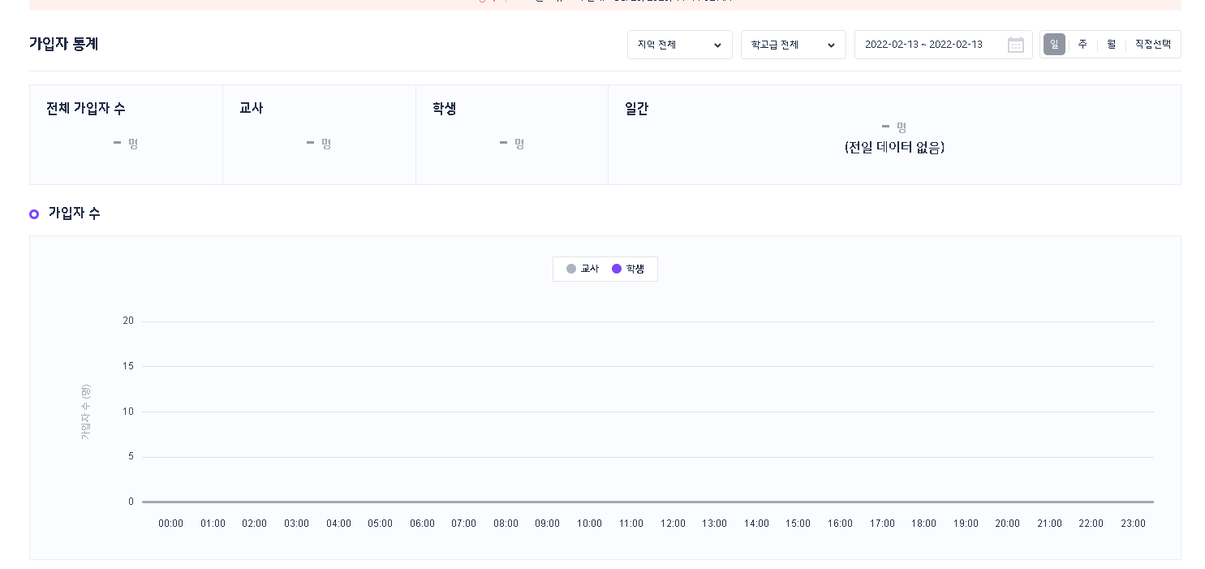Click the chevron arrow in 학교급 전체 selector
This screenshot has height=569, width=1205.
[x=831, y=45]
